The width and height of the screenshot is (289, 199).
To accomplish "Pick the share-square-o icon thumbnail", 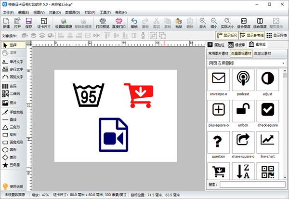I will click(x=243, y=142).
